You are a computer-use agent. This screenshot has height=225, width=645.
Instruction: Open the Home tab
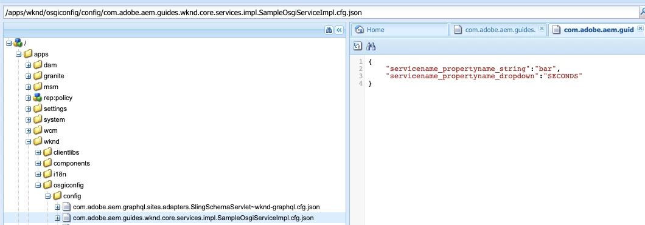pos(399,30)
